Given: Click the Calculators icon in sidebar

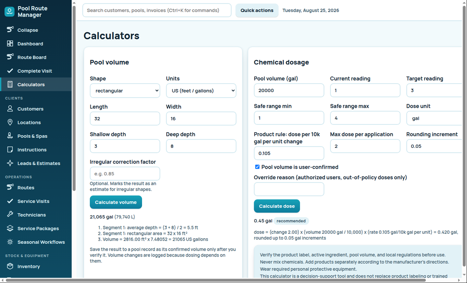Looking at the screenshot, I should pyautogui.click(x=10, y=84).
